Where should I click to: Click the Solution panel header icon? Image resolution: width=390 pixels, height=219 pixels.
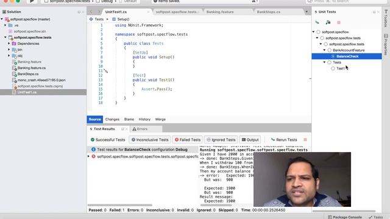pos(4,12)
